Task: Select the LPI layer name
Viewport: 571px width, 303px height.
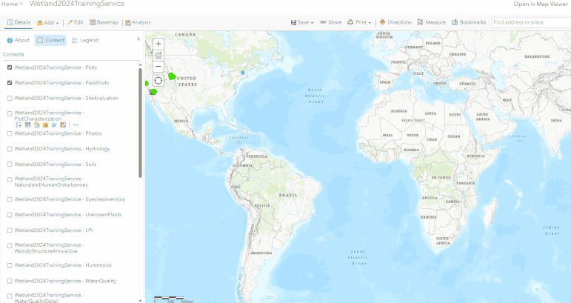Action: pyautogui.click(x=53, y=230)
